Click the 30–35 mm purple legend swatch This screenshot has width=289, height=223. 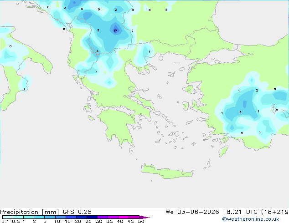(x=103, y=217)
